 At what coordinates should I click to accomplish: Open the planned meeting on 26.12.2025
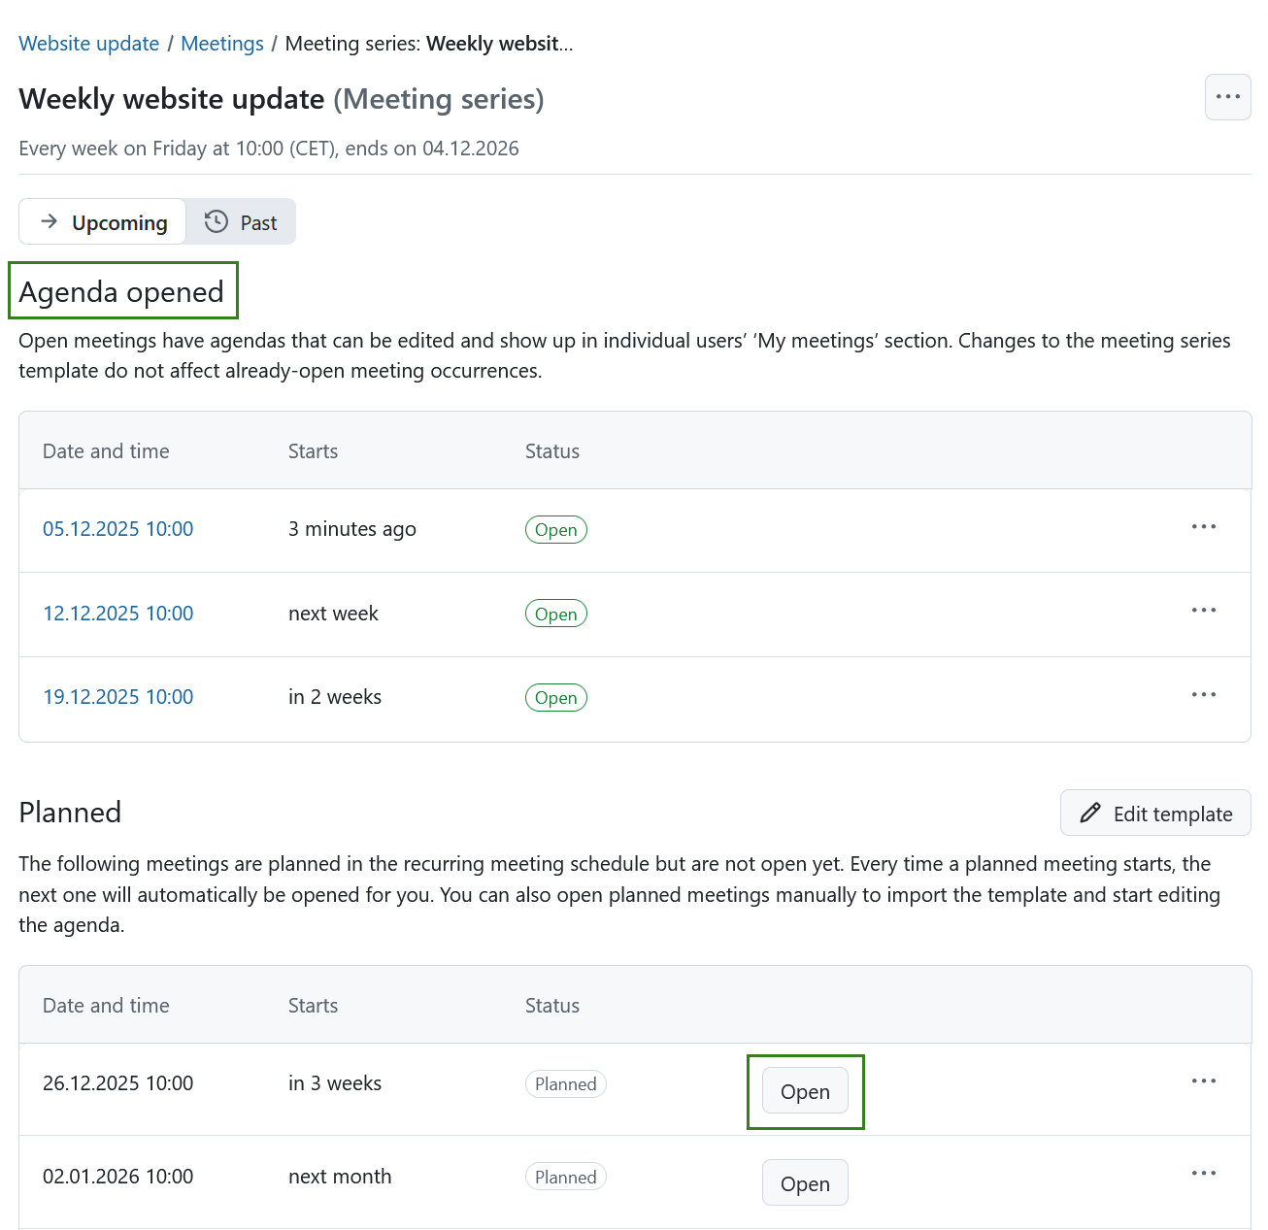[x=804, y=1091]
